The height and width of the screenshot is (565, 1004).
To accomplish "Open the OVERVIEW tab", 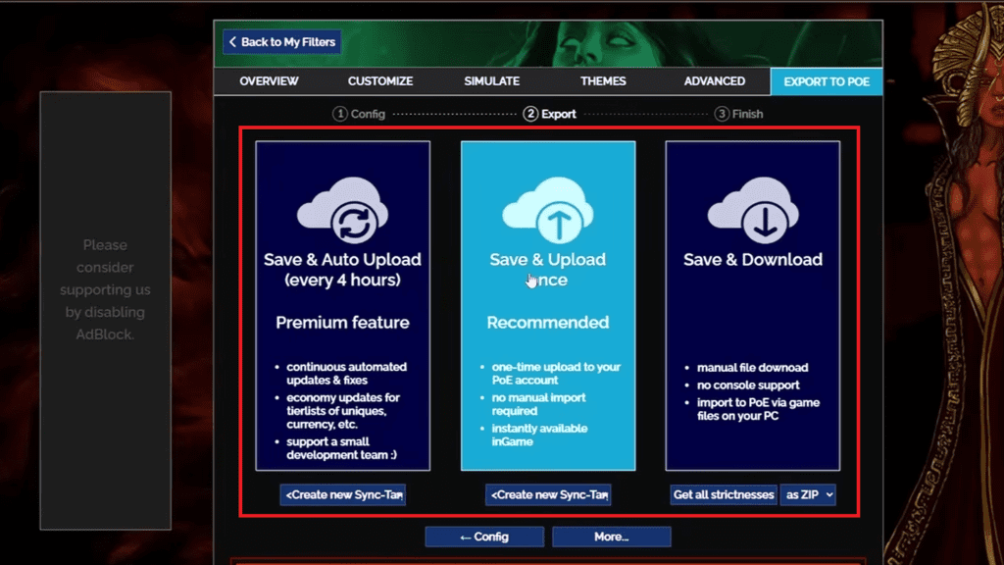I will (269, 81).
